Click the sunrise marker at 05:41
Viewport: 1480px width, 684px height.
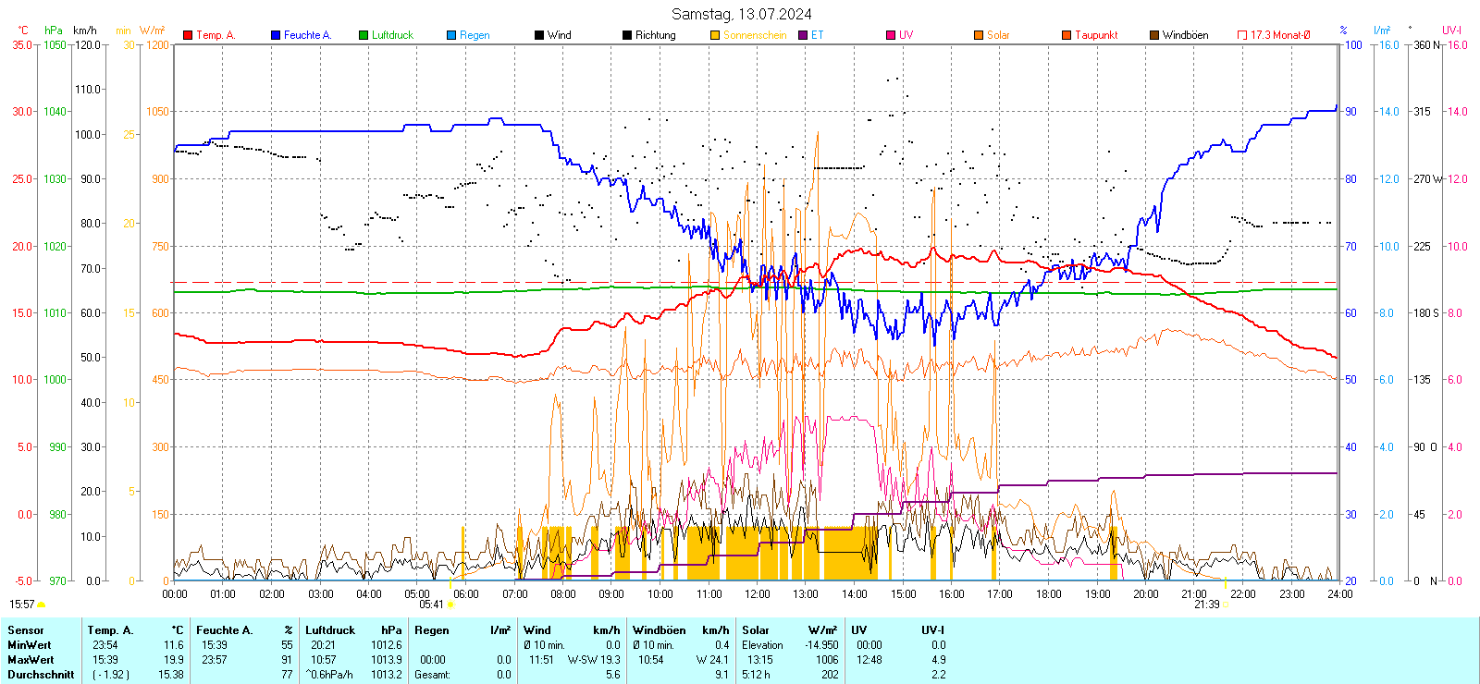coord(450,605)
